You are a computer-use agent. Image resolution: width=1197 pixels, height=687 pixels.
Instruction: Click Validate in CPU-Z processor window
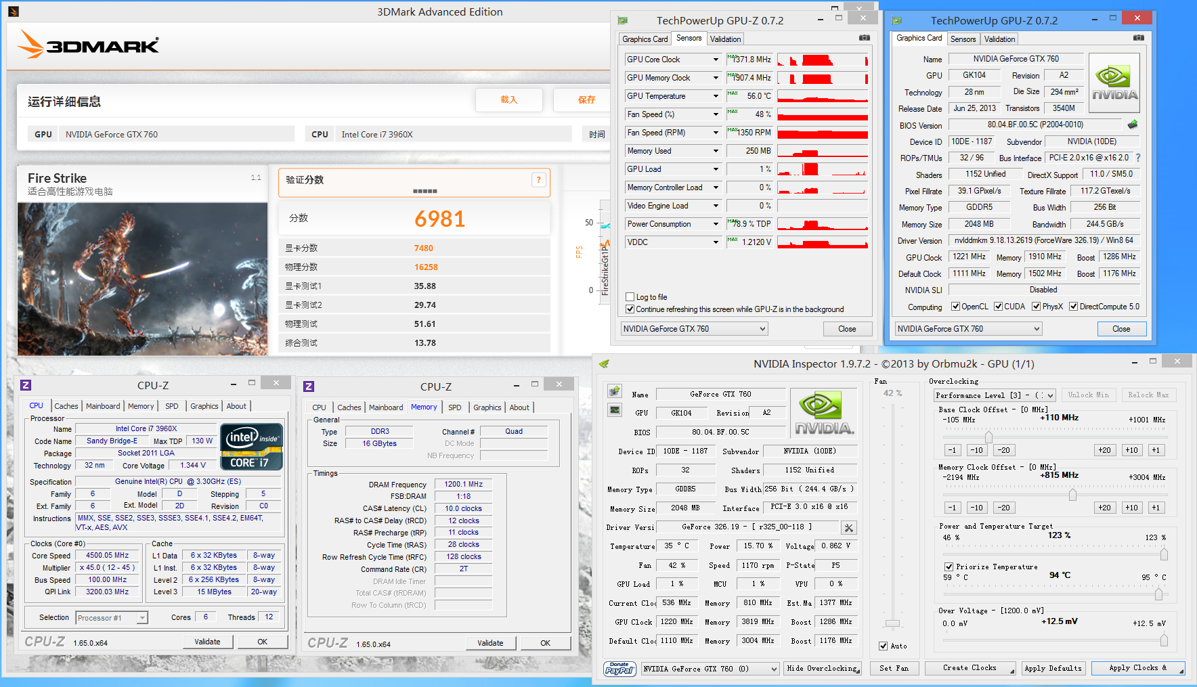[207, 642]
